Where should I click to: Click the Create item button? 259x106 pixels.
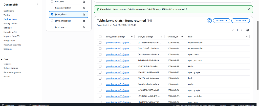[x=241, y=21]
